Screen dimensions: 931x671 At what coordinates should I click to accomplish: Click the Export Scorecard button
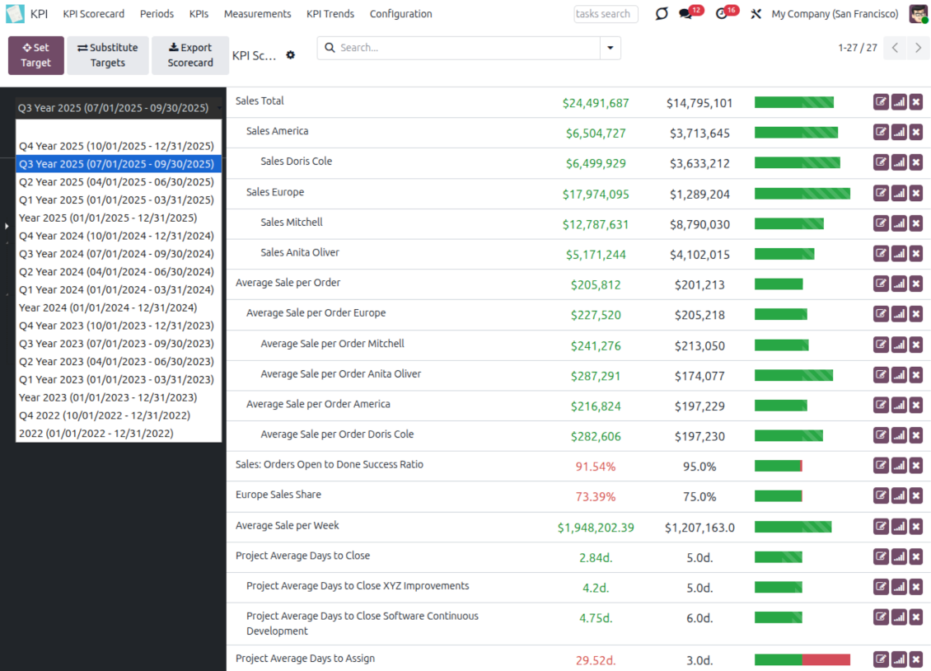click(190, 55)
